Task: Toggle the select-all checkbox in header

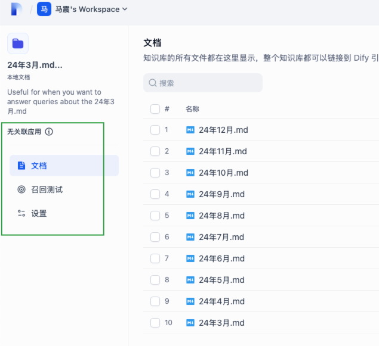Action: click(x=155, y=109)
